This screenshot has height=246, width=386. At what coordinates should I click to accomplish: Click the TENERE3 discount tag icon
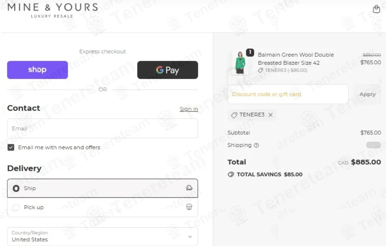click(x=234, y=115)
